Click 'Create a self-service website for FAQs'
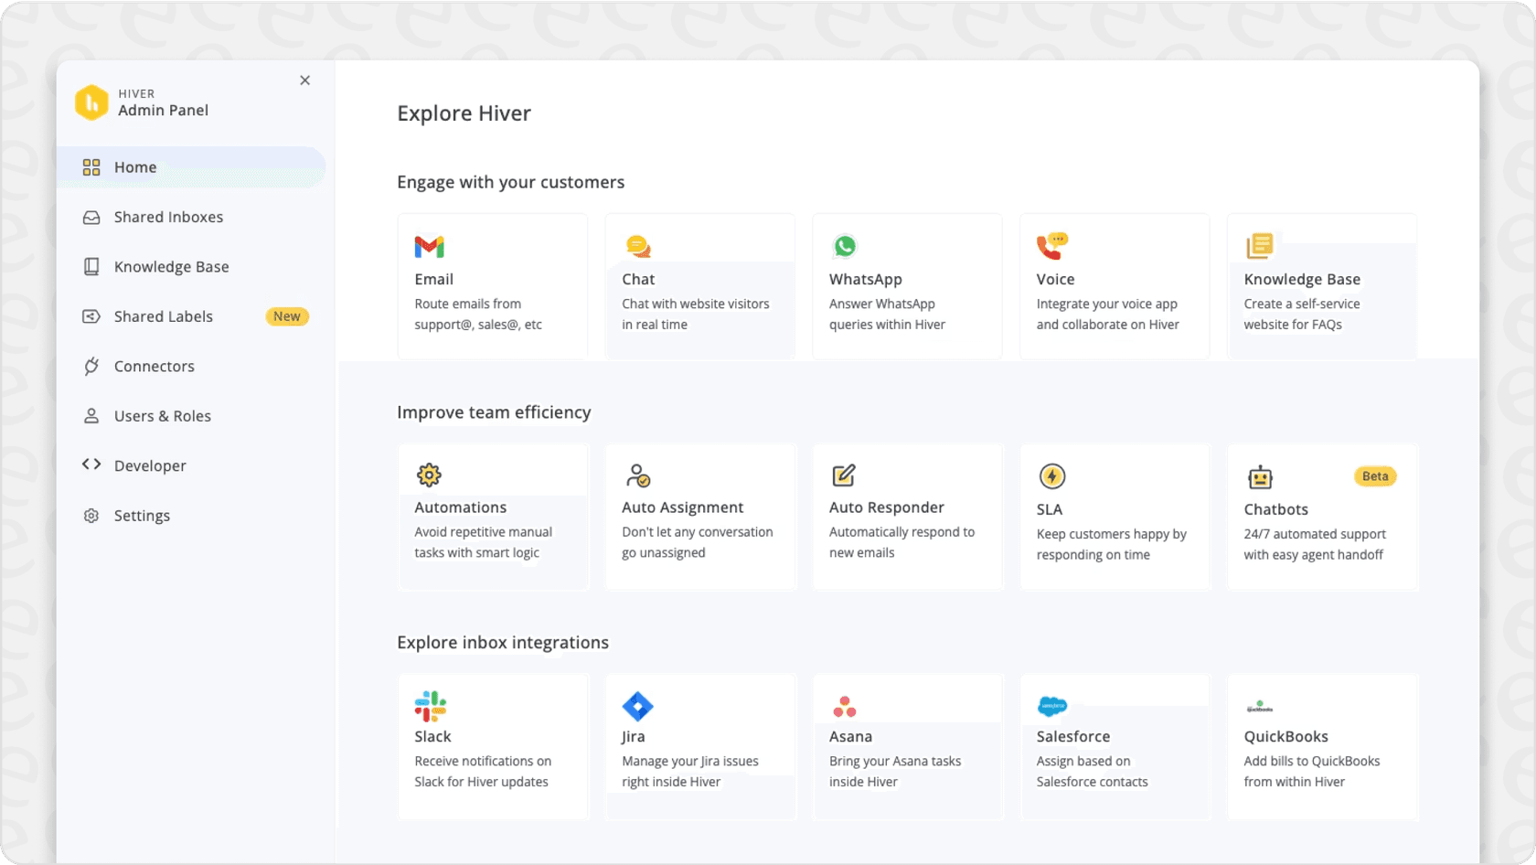 pyautogui.click(x=1302, y=315)
